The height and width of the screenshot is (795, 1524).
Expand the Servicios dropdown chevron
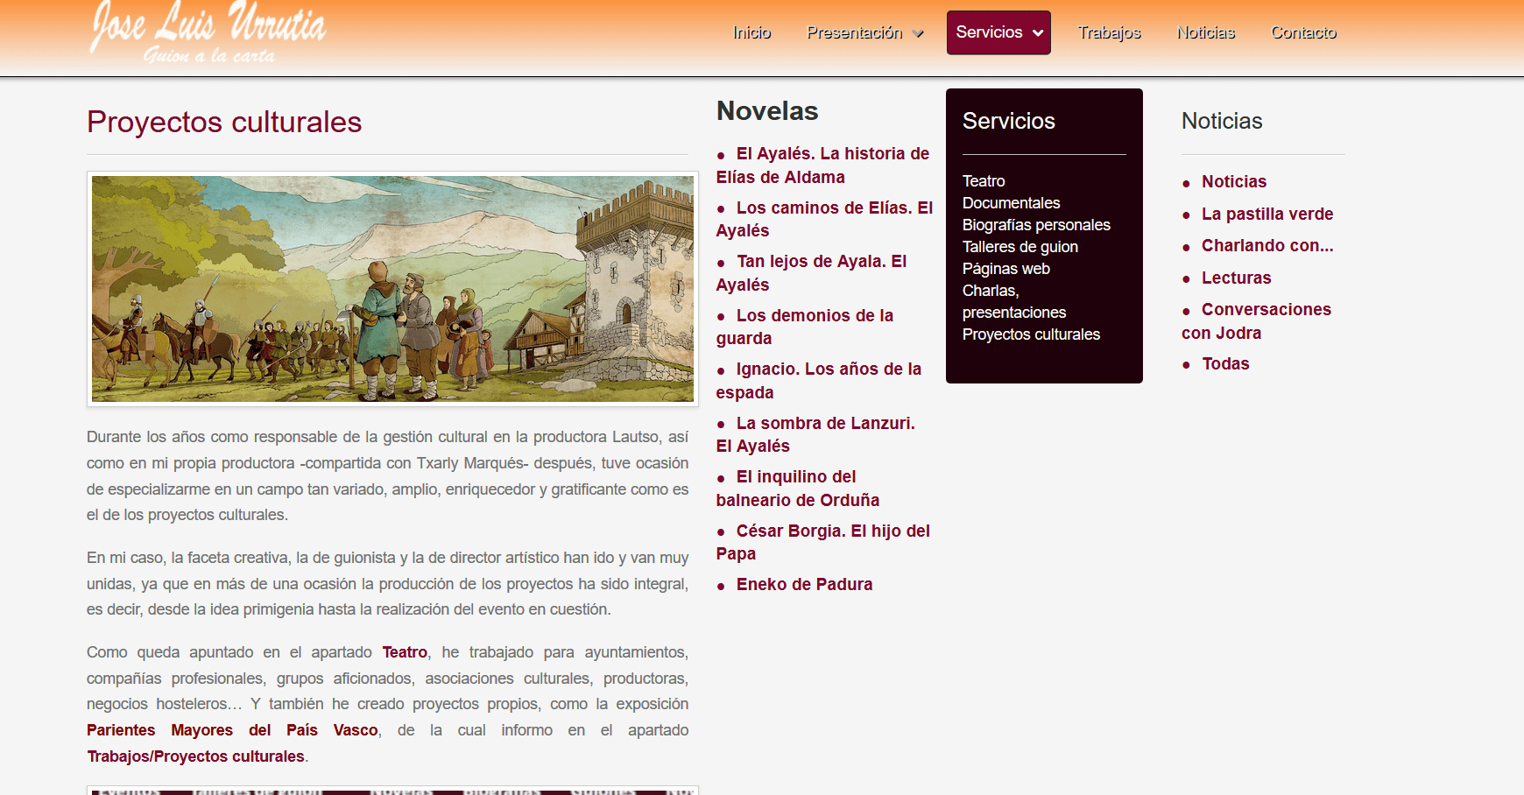tap(1038, 33)
